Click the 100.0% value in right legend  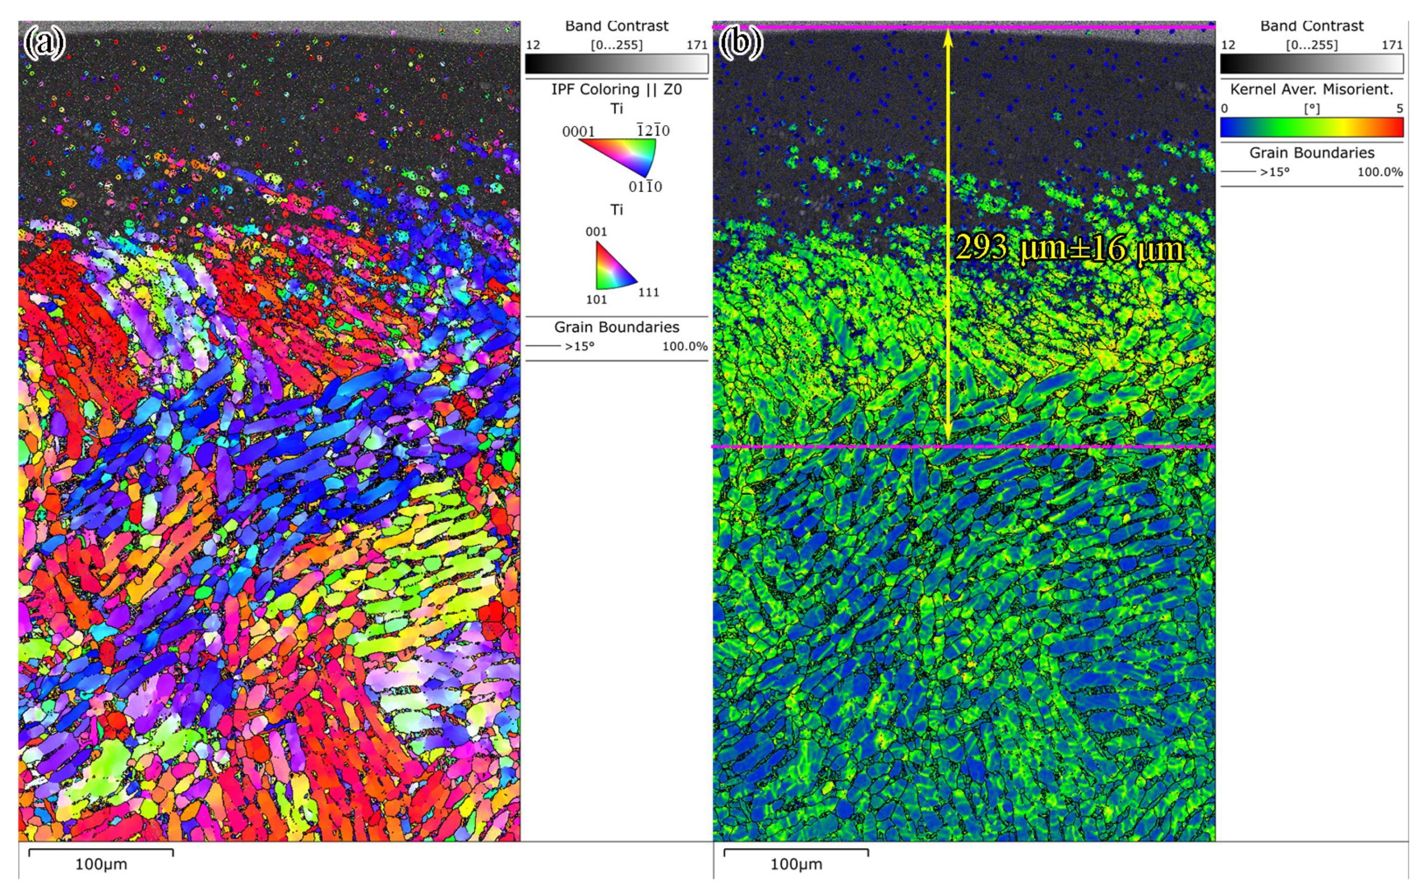click(x=1380, y=172)
